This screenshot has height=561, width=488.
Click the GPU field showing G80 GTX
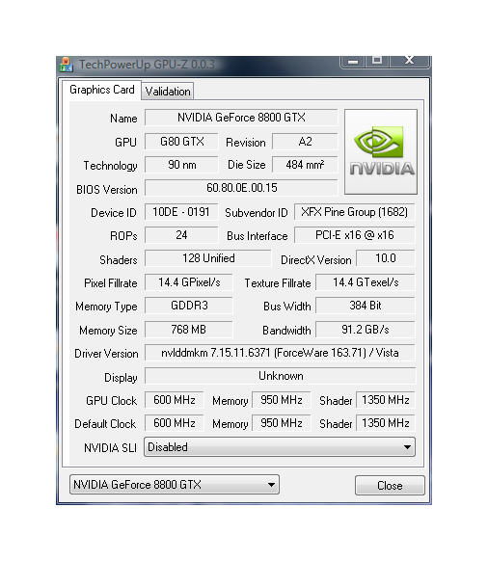(181, 142)
